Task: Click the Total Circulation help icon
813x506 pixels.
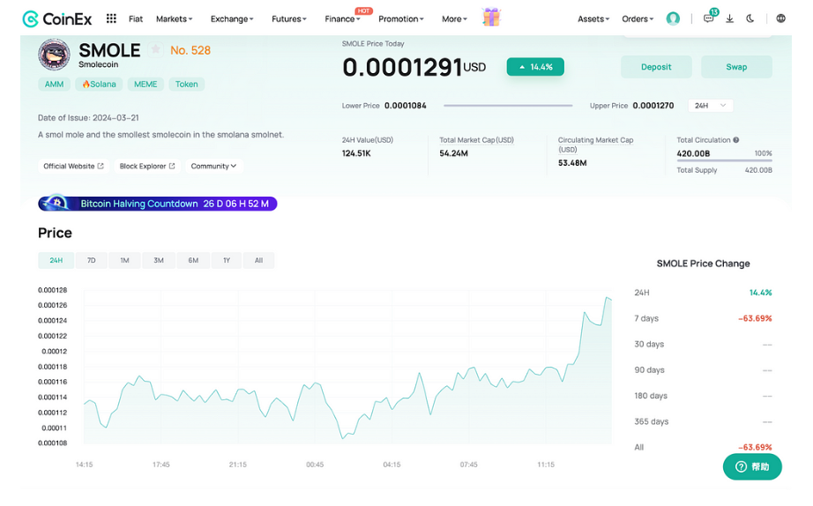Action: [x=735, y=140]
